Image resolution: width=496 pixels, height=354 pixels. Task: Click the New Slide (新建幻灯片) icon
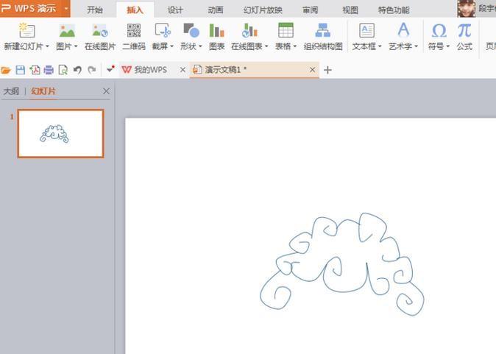[26, 31]
